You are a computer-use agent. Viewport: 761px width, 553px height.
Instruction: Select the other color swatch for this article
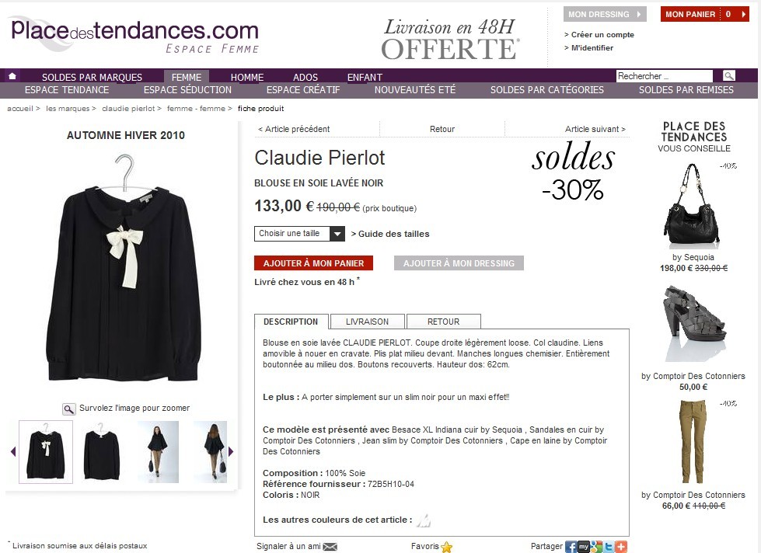[424, 520]
